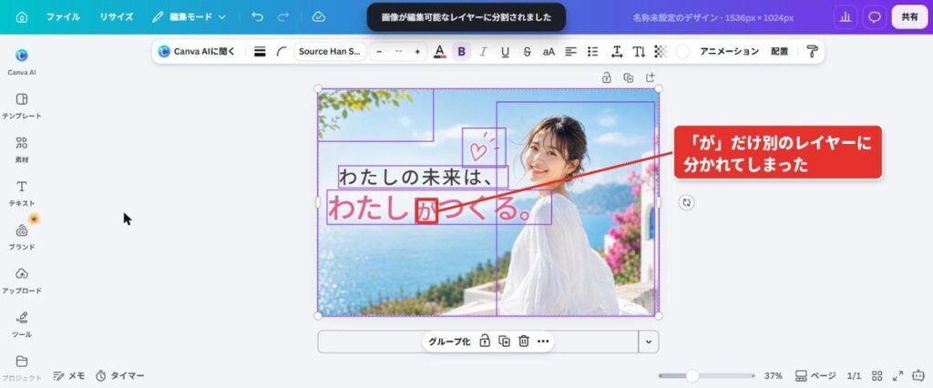Add page icon above canvas

tap(650, 77)
